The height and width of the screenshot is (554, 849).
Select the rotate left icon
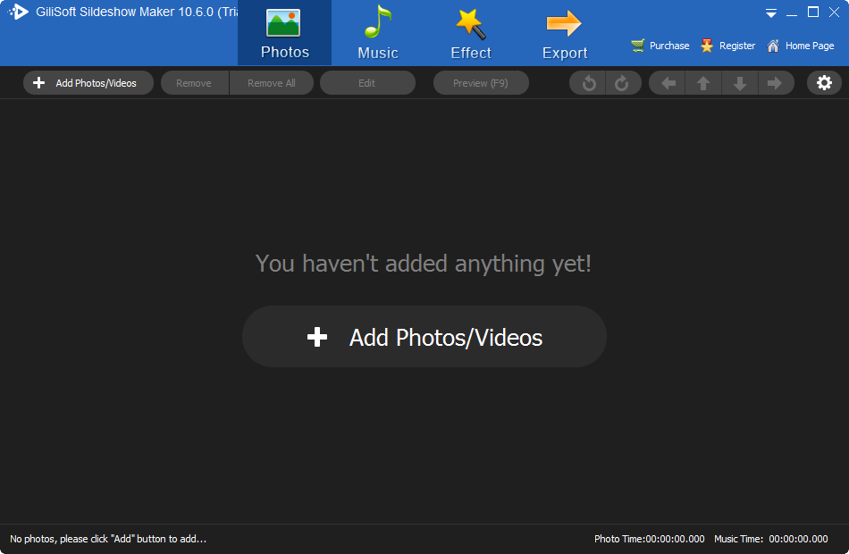[587, 82]
